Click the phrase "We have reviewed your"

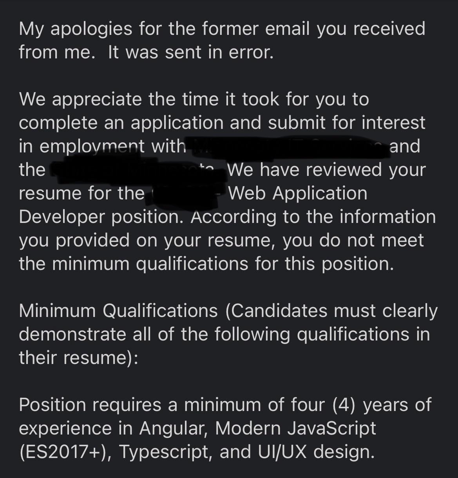coord(326,170)
